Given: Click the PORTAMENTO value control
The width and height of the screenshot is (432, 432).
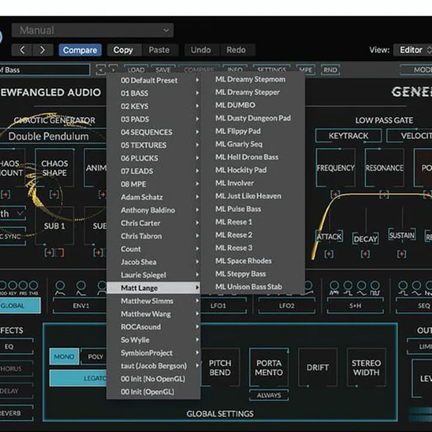Looking at the screenshot, I should pos(269,367).
